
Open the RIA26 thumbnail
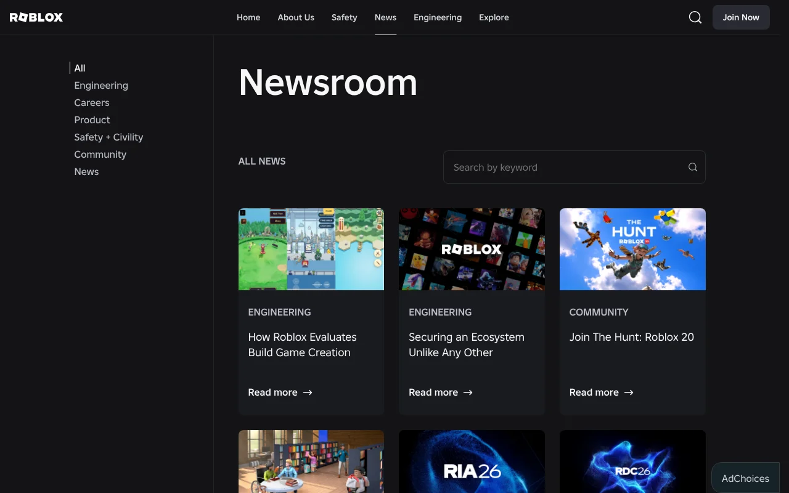[x=472, y=462]
